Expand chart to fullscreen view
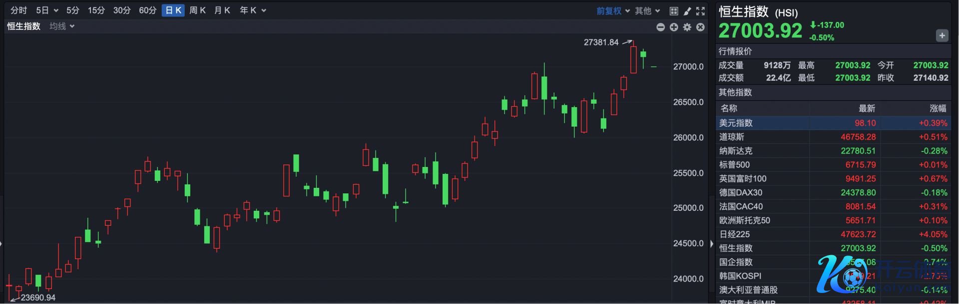959x304 pixels. [x=701, y=11]
